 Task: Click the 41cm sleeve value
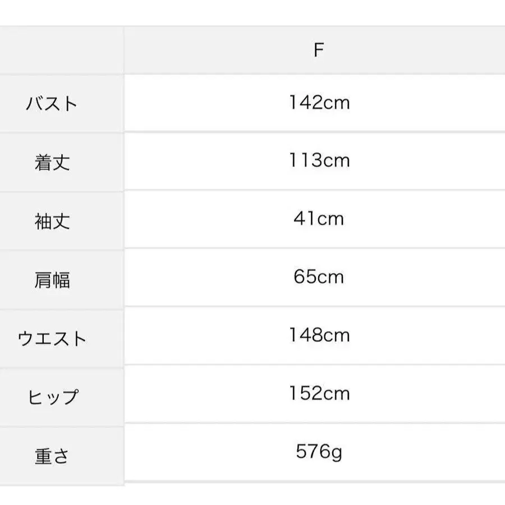(319, 219)
